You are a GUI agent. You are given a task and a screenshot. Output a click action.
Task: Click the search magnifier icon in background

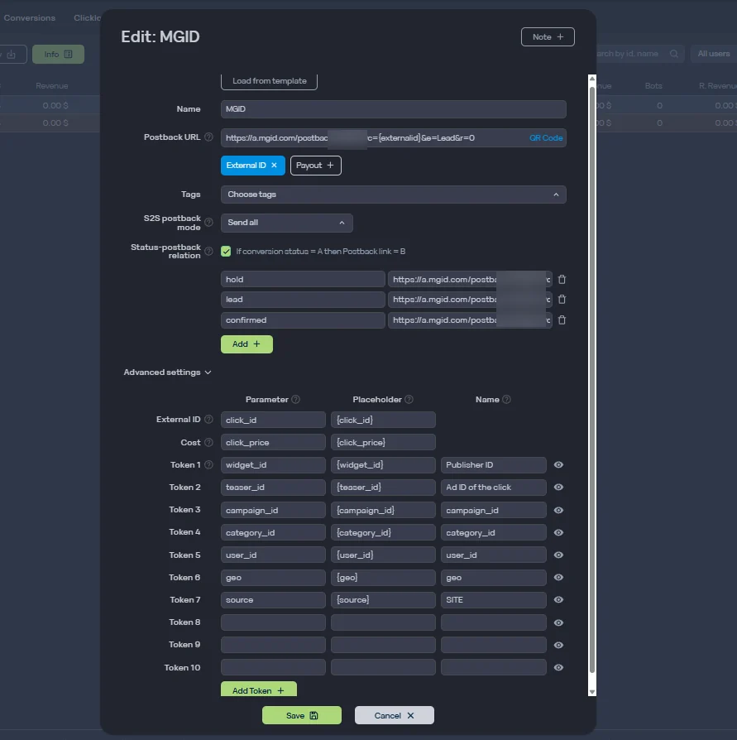tap(674, 54)
